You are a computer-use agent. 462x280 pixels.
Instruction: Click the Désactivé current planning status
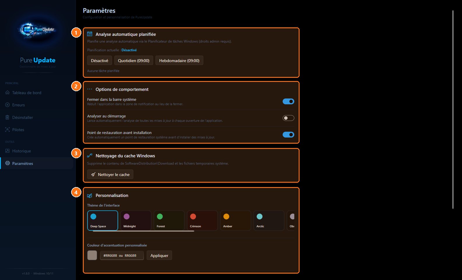(x=129, y=50)
